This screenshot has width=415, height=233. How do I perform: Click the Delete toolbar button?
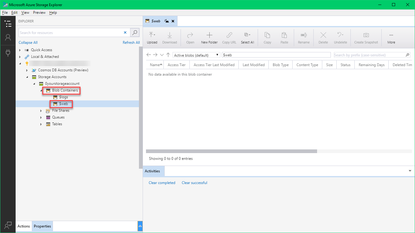click(x=323, y=38)
